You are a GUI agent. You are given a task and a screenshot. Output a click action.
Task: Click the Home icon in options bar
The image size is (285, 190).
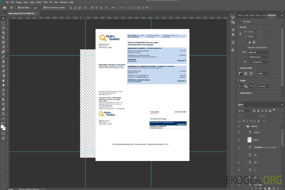tap(4, 8)
